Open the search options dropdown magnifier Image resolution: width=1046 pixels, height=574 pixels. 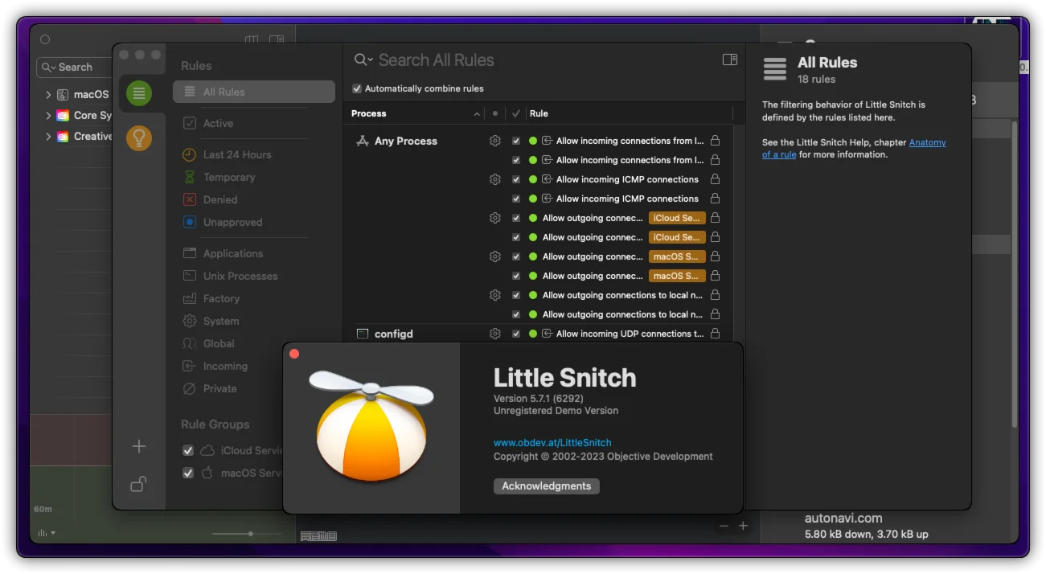(363, 60)
